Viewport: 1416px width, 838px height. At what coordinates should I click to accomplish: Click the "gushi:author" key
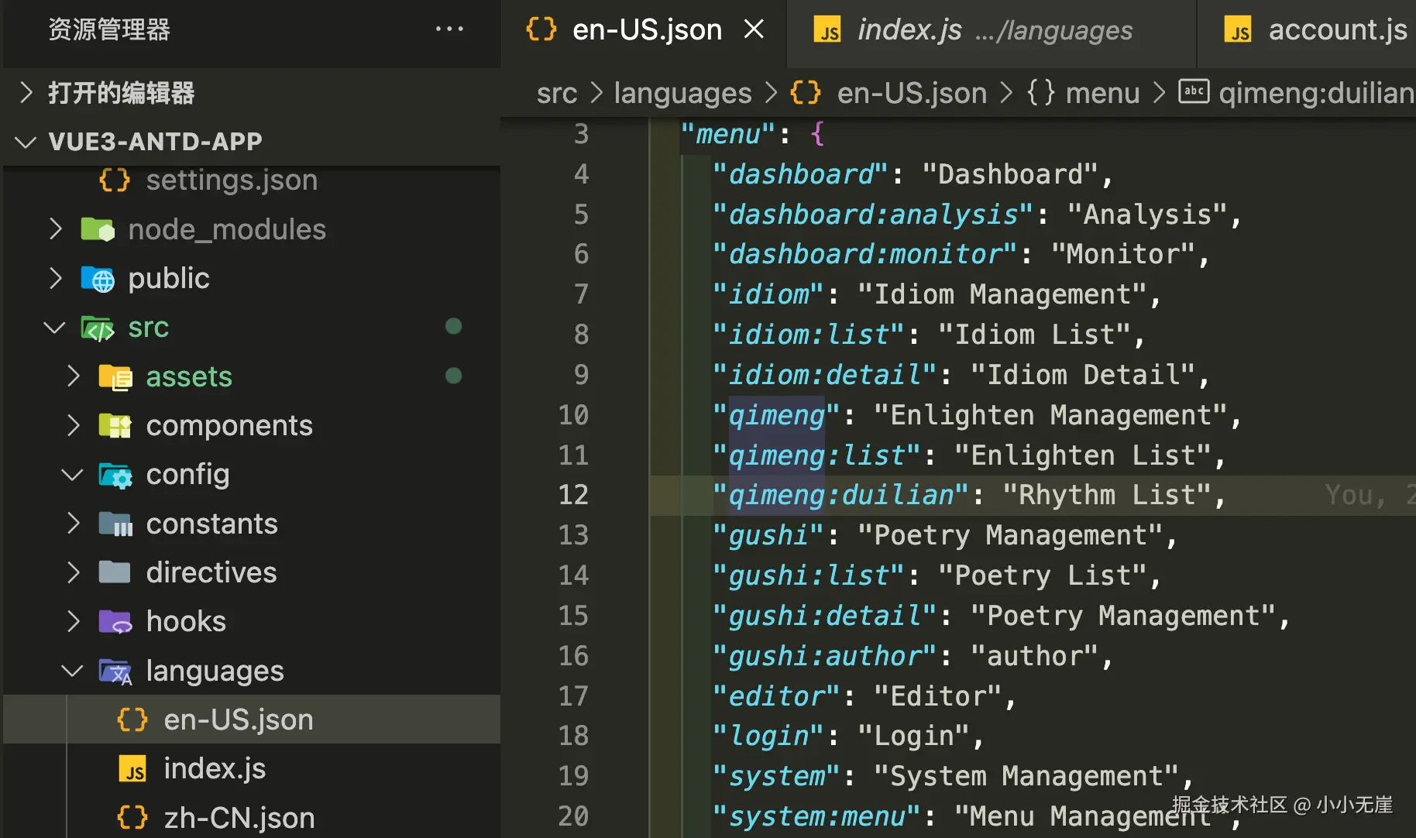click(x=824, y=656)
